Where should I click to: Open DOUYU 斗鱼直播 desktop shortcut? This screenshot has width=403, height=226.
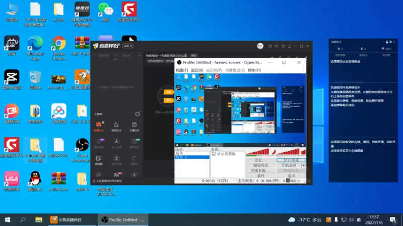(82, 80)
